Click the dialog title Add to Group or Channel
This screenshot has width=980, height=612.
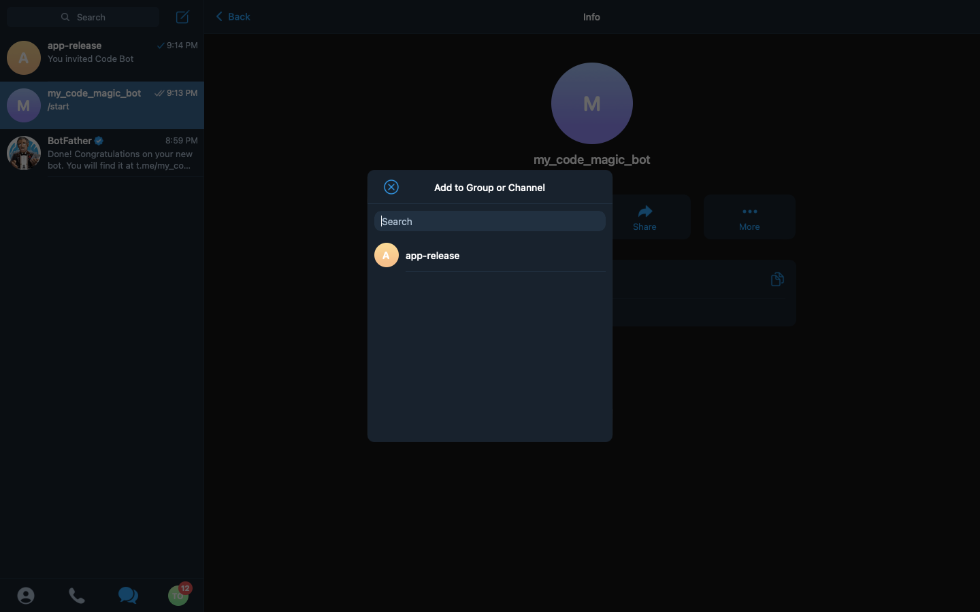click(x=490, y=188)
